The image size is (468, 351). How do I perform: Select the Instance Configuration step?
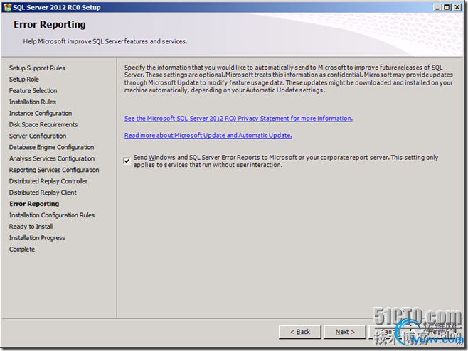click(x=41, y=113)
